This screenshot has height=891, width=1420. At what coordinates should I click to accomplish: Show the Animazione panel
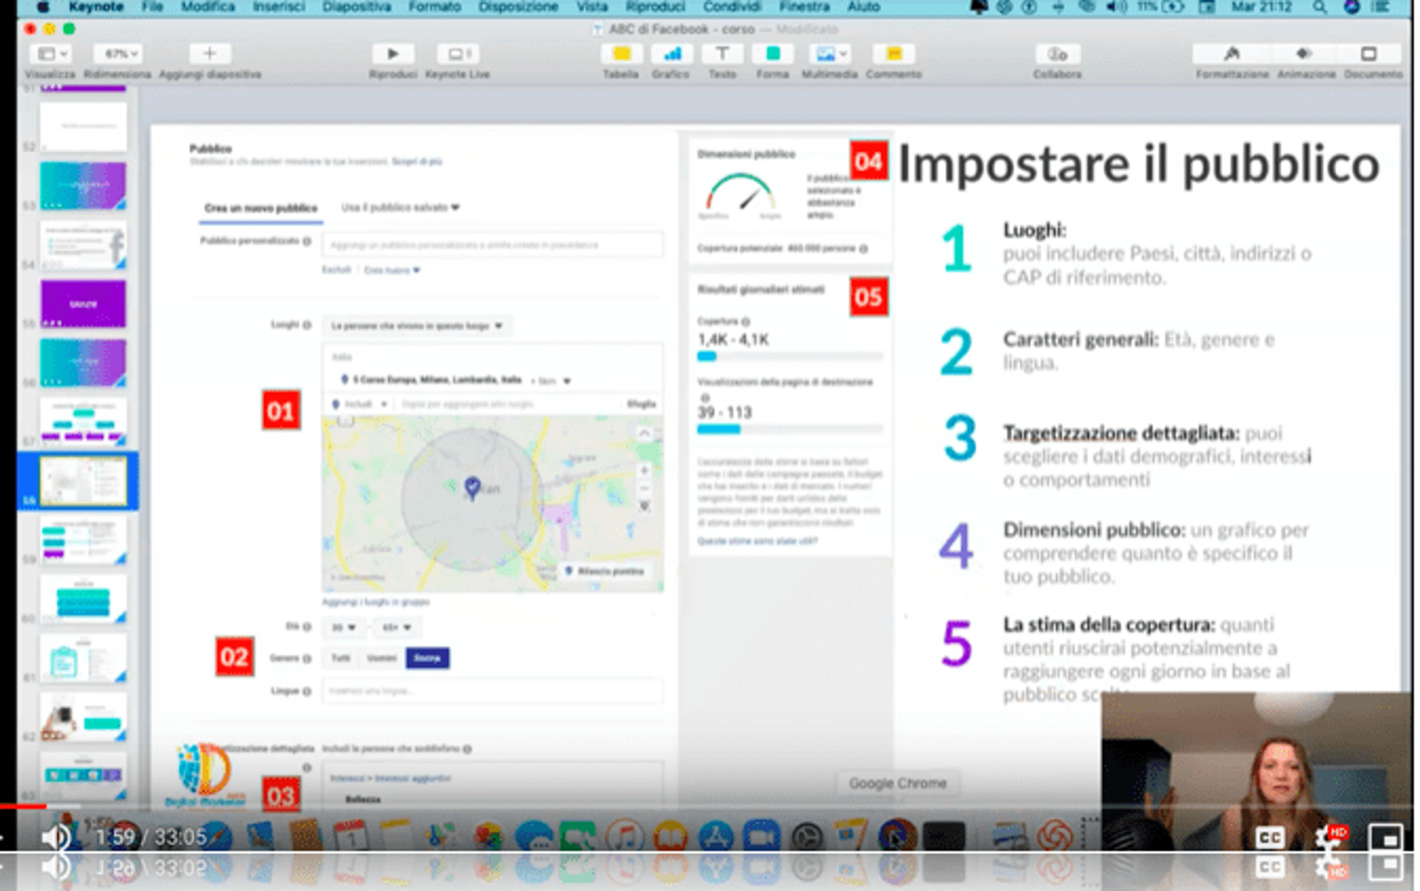(x=1304, y=54)
